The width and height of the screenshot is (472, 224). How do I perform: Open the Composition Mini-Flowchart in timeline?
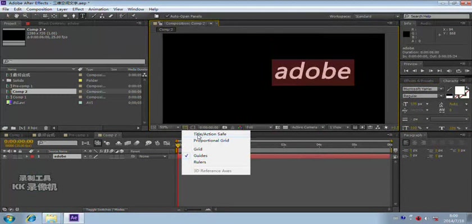[x=85, y=143]
